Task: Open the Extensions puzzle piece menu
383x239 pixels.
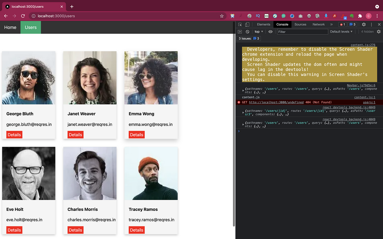Action: tap(360, 16)
